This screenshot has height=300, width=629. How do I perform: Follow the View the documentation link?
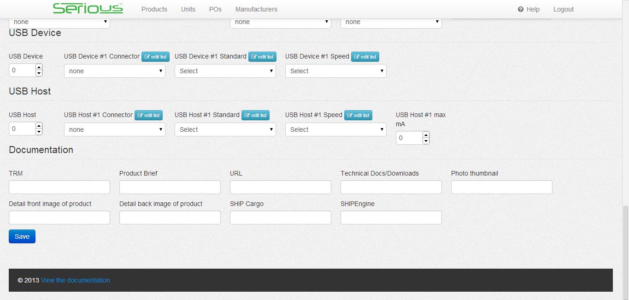pos(75,280)
